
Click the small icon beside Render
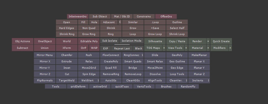pos(208,41)
